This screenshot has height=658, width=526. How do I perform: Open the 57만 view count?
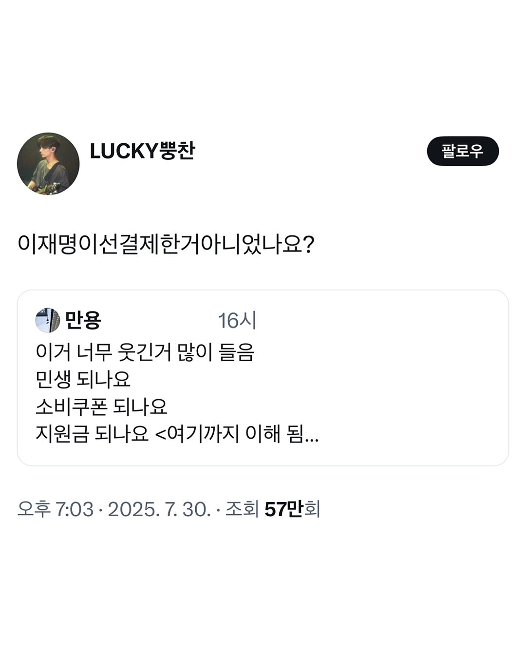[x=283, y=509]
